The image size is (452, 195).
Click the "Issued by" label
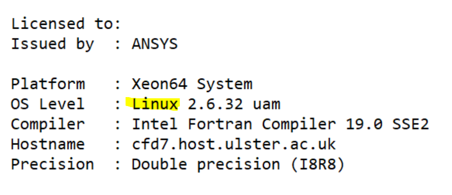pyautogui.click(x=52, y=44)
